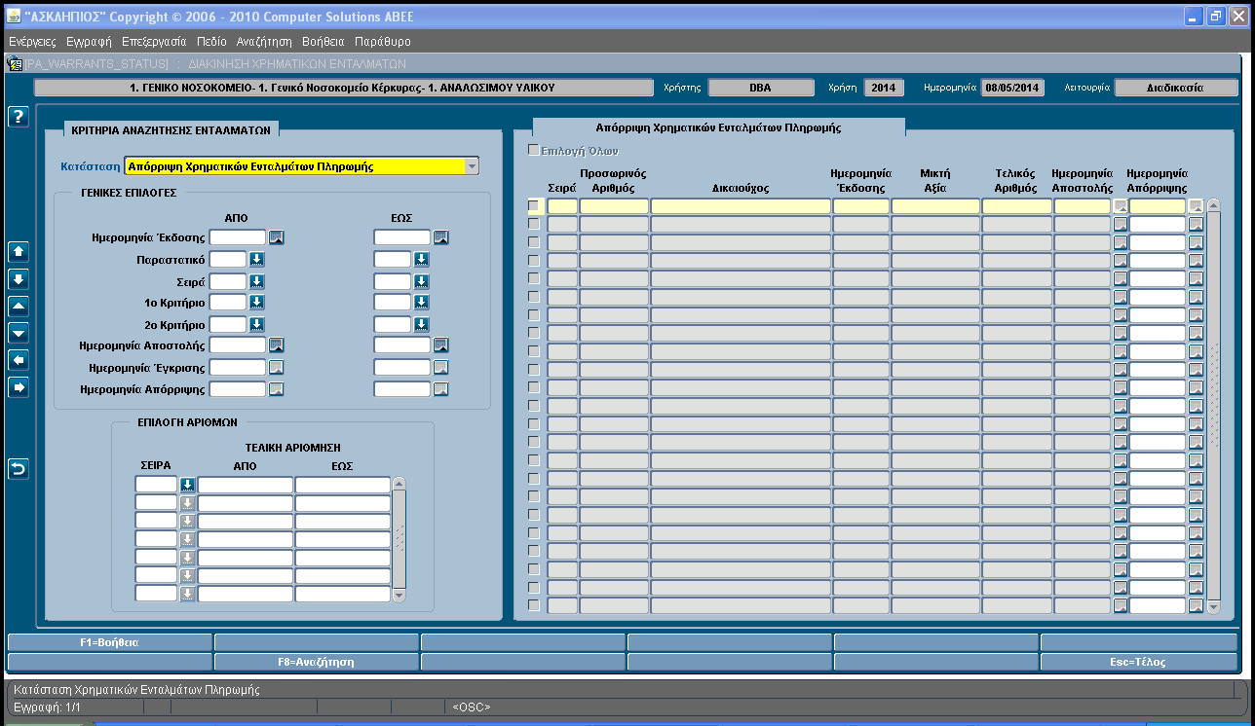The height and width of the screenshot is (726, 1255).
Task: Click the F8=Αναζήτηση button
Action: coord(317,662)
